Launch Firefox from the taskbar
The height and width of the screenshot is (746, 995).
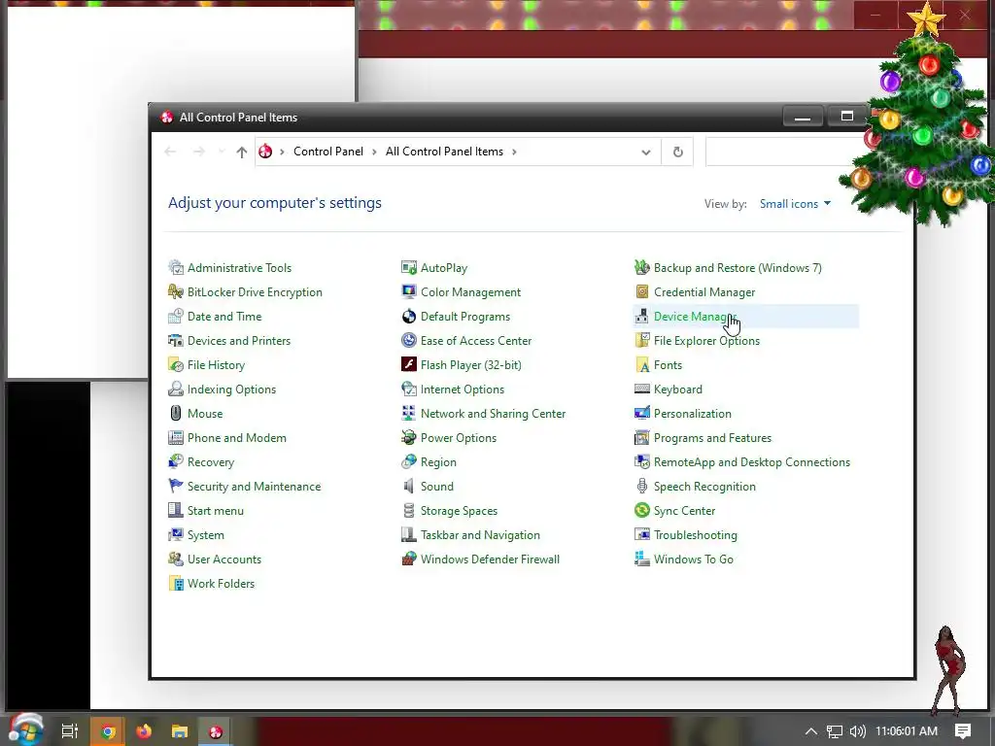click(x=144, y=731)
